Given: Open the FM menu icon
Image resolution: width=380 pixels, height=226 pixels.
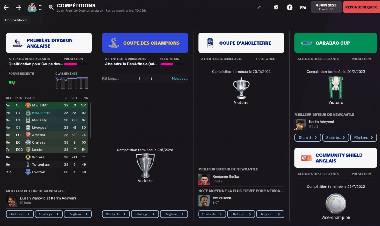Looking at the screenshot, I should [303, 7].
